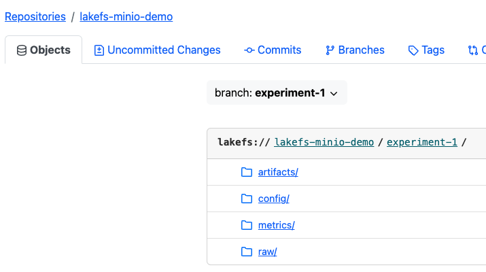Click the database icon on Objects tab
The height and width of the screenshot is (272, 486).
[x=22, y=50]
